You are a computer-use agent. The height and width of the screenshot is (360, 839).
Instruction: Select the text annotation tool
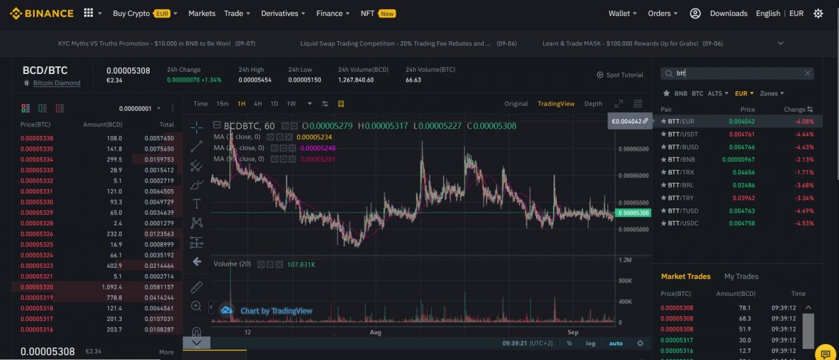(196, 204)
